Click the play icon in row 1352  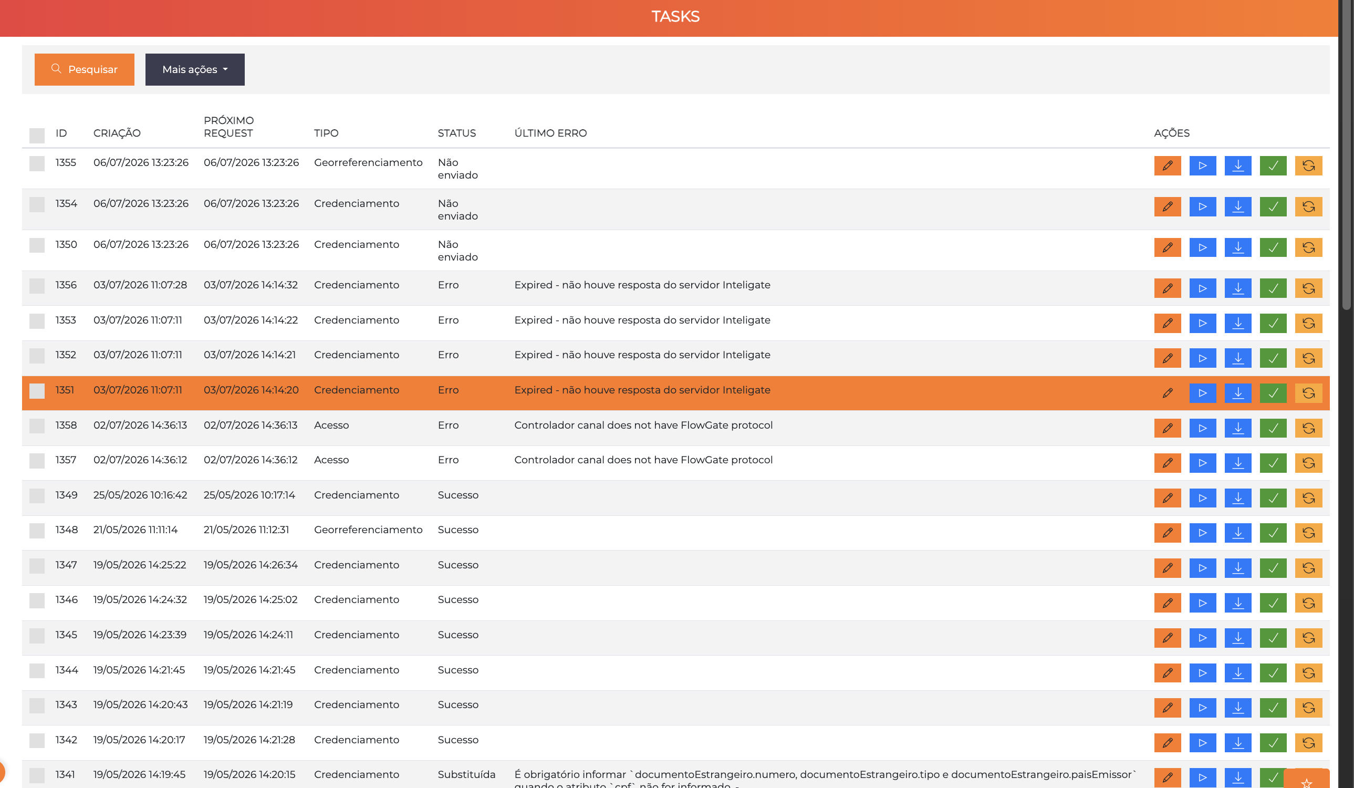(x=1203, y=358)
